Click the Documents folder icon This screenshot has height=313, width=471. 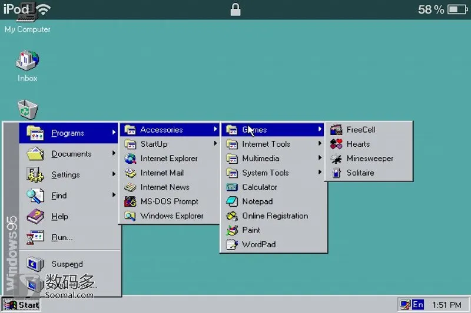tap(35, 154)
